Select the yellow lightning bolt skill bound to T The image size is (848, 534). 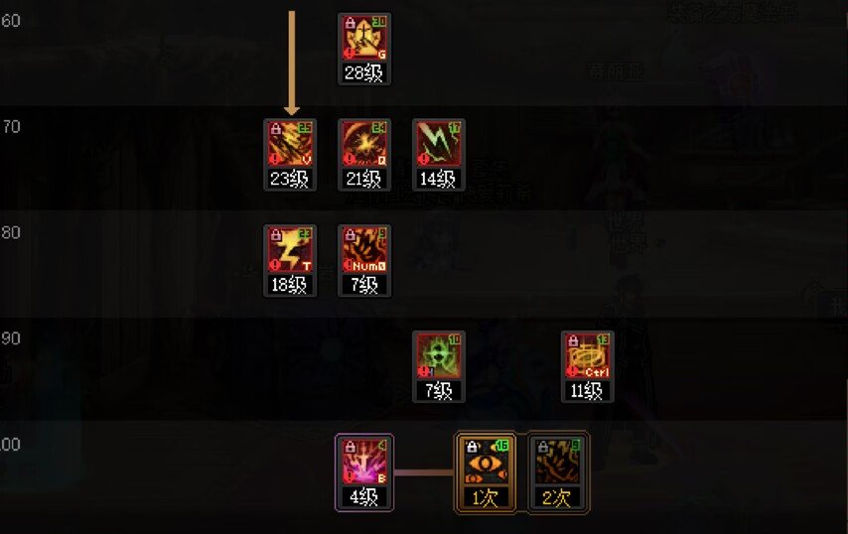pyautogui.click(x=290, y=250)
